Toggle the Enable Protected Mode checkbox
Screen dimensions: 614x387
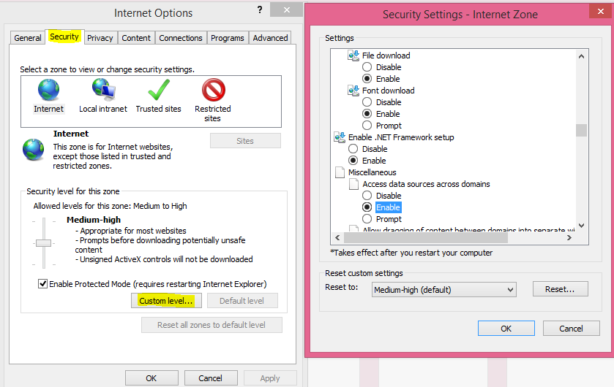coord(43,283)
